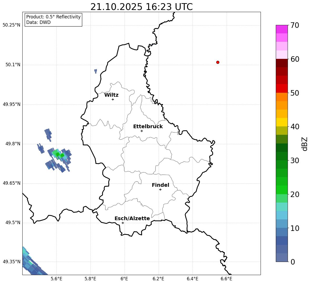Viewport: 311px width, 284px height.
Task: Click the 6.2°E longitude label
Action: coord(158,279)
